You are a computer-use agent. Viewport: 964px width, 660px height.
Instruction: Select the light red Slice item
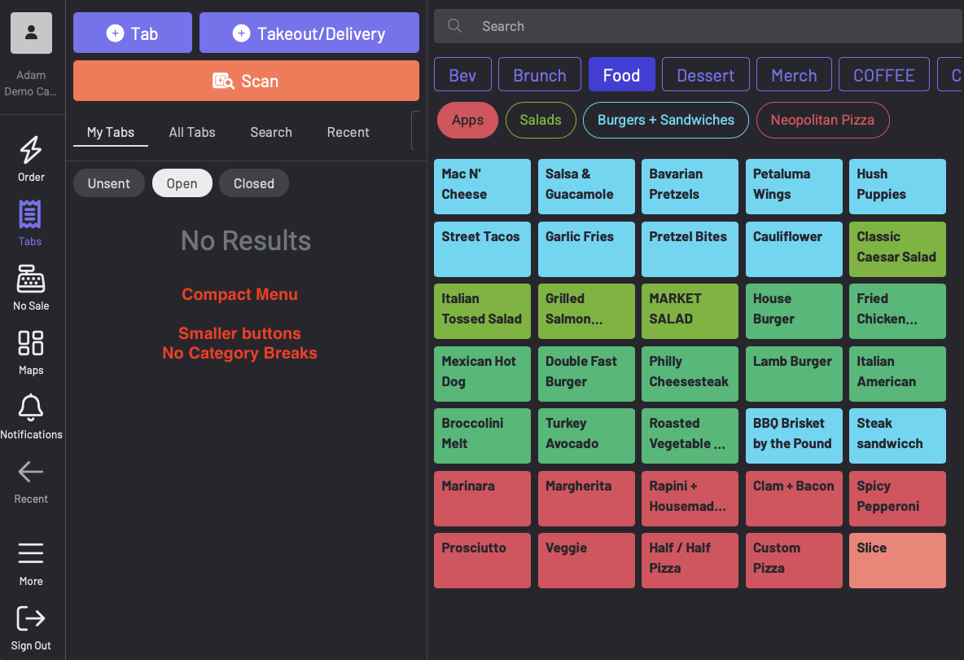pyautogui.click(x=897, y=561)
